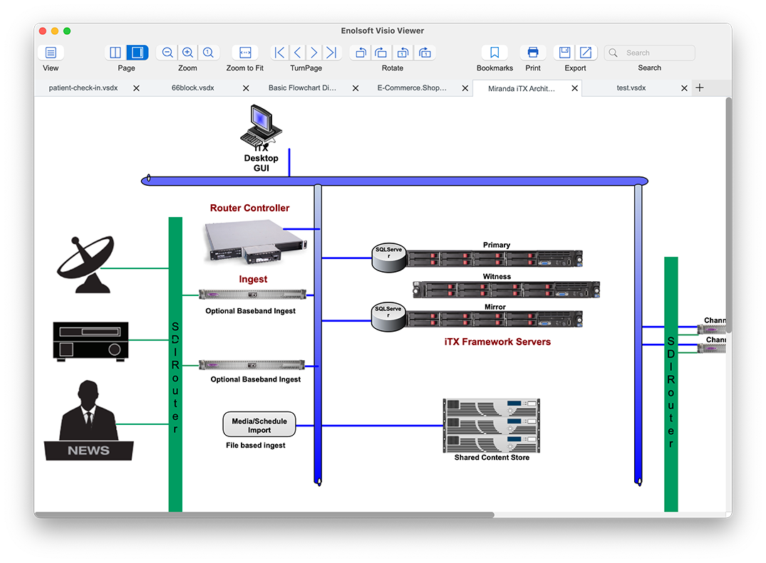Click the first Export save icon
766x563 pixels.
tap(564, 53)
